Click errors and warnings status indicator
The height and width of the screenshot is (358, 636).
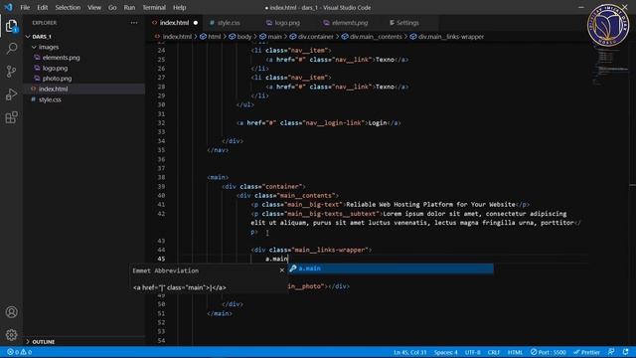pos(19,352)
